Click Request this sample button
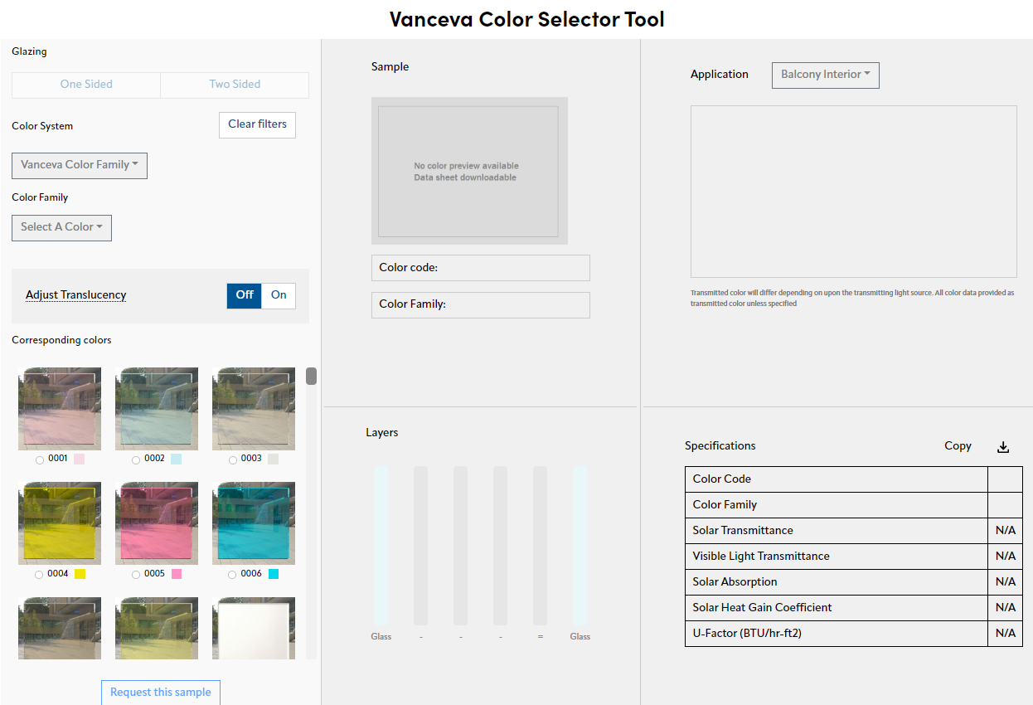This screenshot has width=1033, height=705. [x=161, y=693]
